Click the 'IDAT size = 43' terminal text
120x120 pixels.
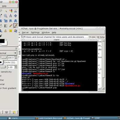pos(66,51)
